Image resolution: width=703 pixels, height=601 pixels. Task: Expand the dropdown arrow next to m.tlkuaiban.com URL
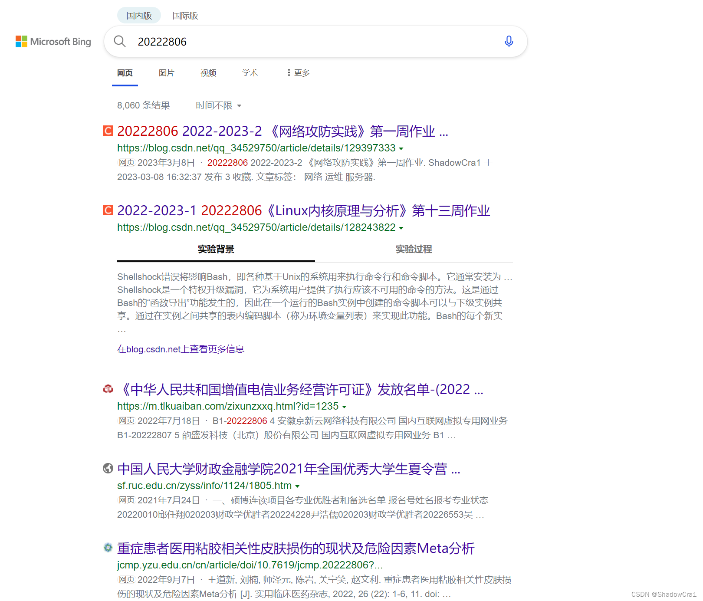[x=344, y=407]
